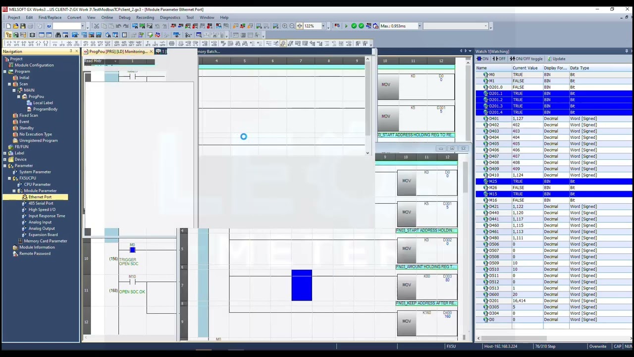Viewport: 634px width, 357px height.
Task: Open the Diagnostics menu
Action: click(x=170, y=17)
